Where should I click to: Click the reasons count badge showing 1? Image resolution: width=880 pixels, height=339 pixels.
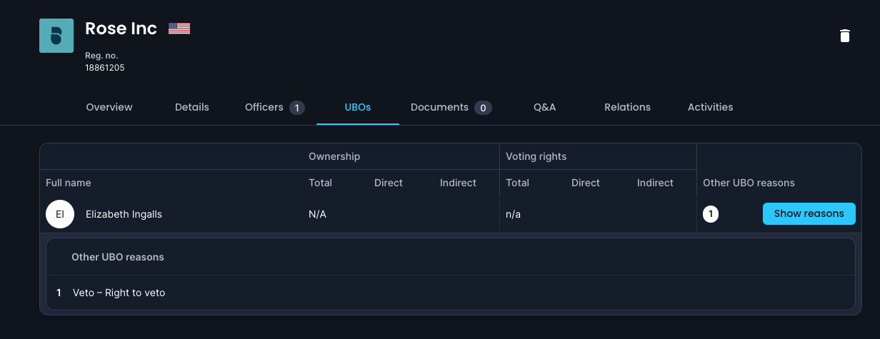point(711,214)
